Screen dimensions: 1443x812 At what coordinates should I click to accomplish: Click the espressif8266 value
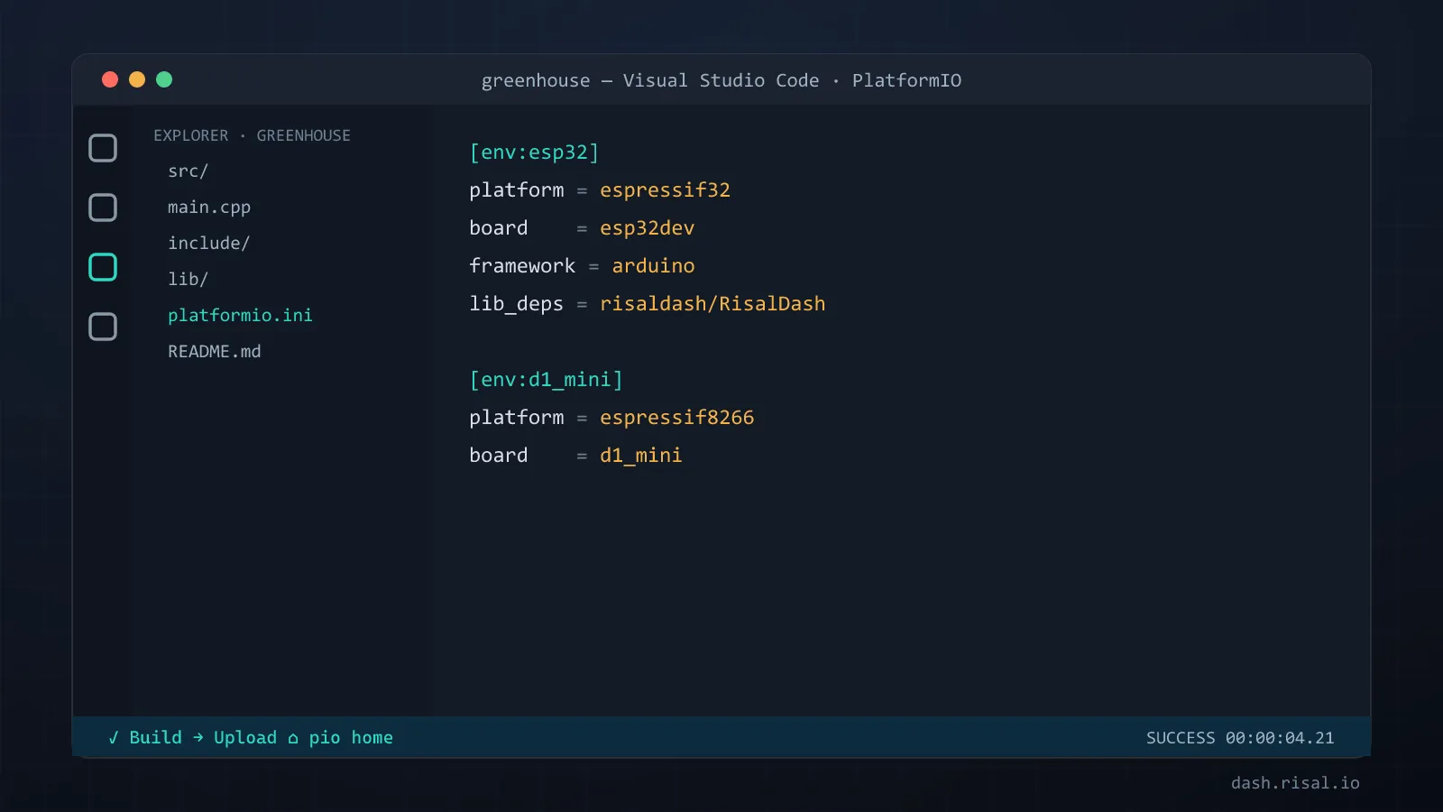(676, 418)
